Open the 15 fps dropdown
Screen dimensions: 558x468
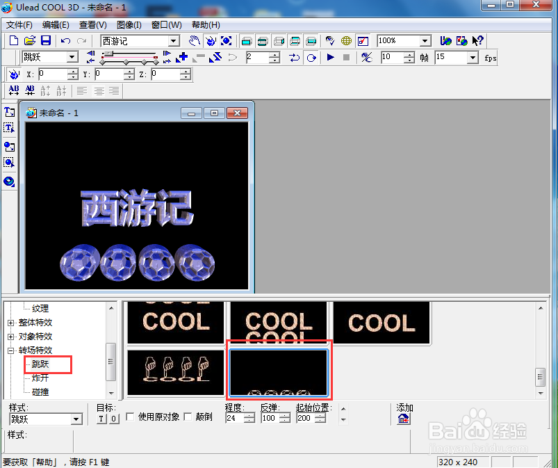(473, 57)
